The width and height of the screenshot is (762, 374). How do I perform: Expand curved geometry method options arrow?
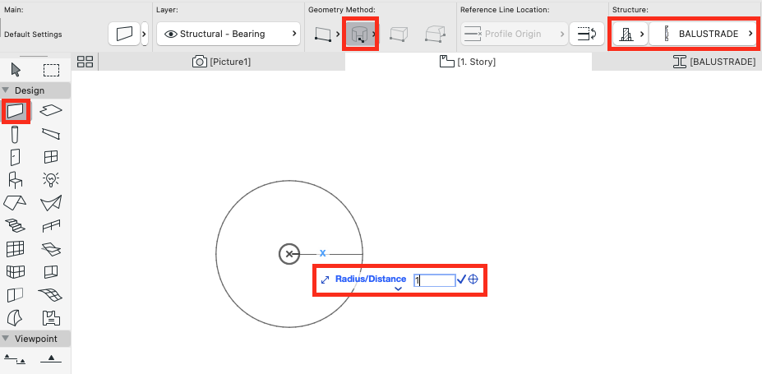(x=374, y=34)
